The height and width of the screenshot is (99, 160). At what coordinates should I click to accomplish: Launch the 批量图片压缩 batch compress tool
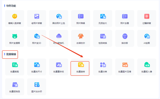tap(125, 67)
